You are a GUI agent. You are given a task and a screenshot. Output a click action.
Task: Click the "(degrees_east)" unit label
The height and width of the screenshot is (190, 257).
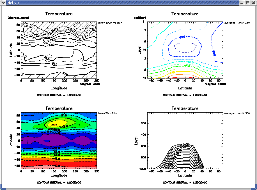pyautogui.click(x=90, y=84)
